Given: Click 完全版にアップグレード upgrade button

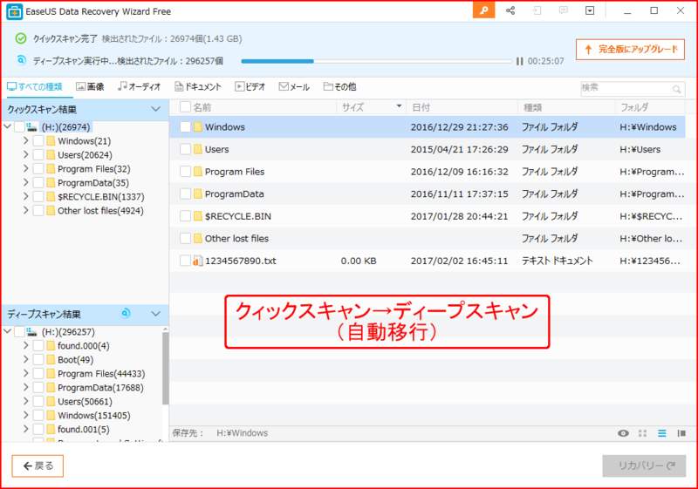Looking at the screenshot, I should tap(630, 50).
